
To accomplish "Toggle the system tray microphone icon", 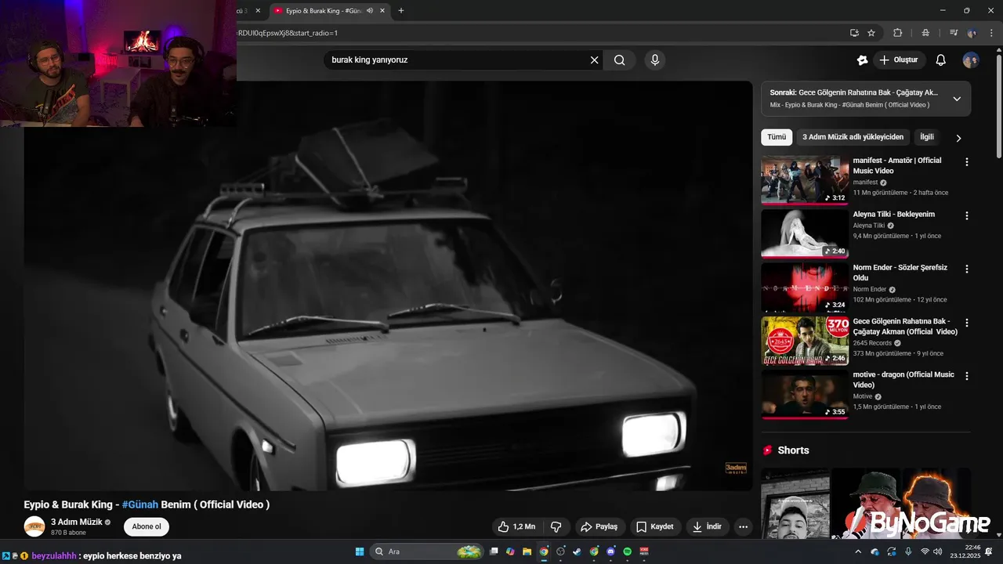I will pyautogui.click(x=908, y=551).
